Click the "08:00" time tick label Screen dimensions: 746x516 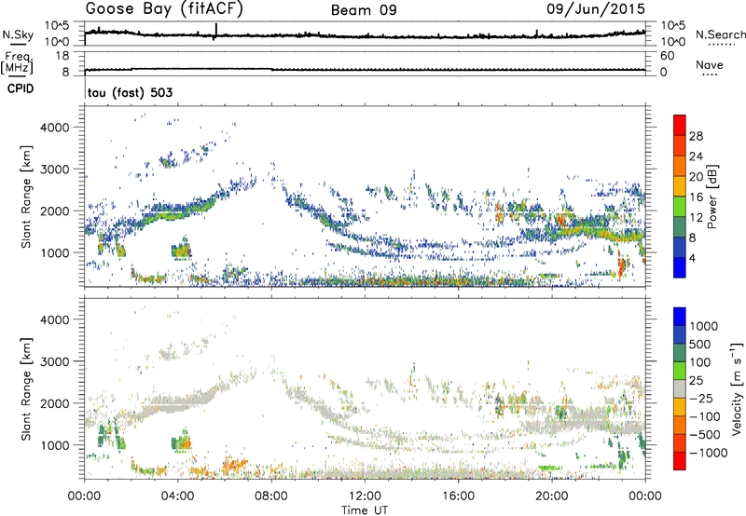click(271, 496)
